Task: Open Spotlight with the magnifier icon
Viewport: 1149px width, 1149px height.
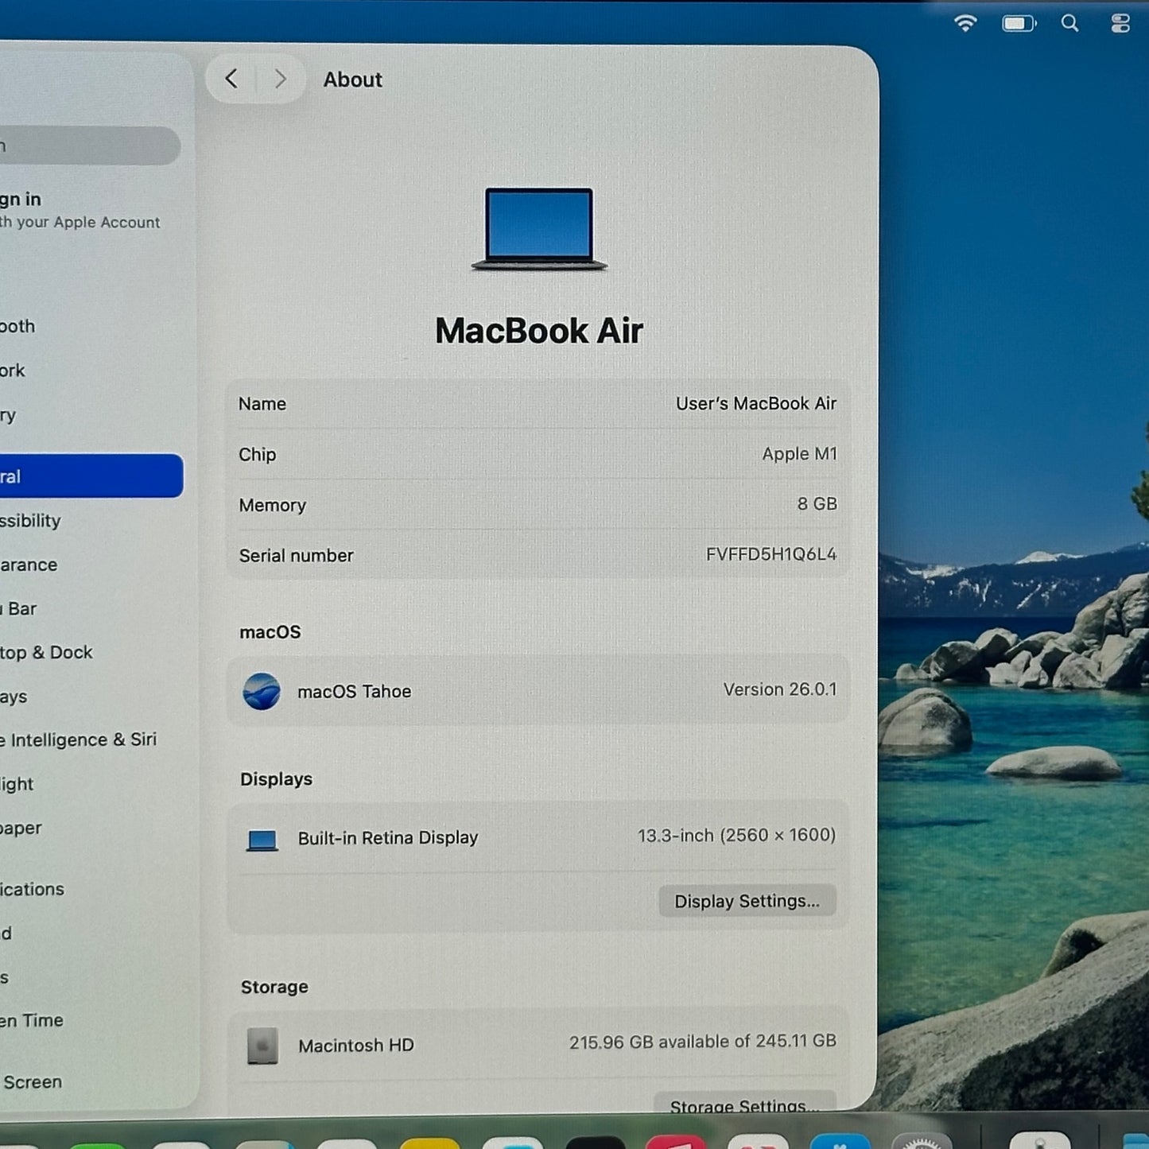Action: [x=1070, y=24]
